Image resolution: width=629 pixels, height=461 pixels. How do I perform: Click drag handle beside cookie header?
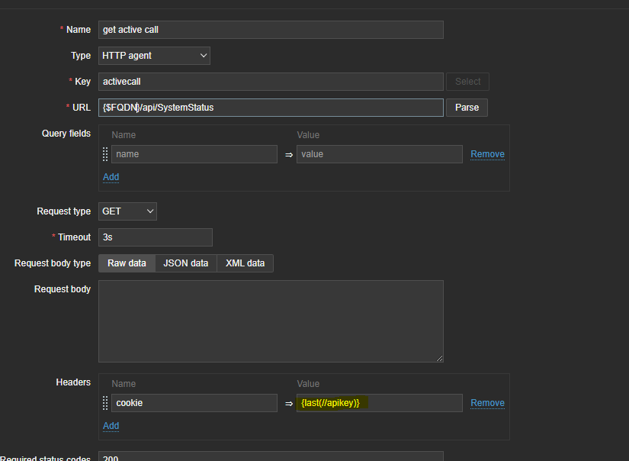[105, 403]
